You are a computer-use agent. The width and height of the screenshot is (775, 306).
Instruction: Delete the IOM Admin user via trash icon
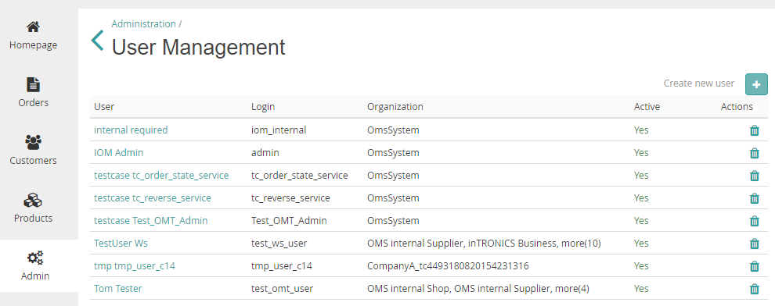pyautogui.click(x=754, y=153)
